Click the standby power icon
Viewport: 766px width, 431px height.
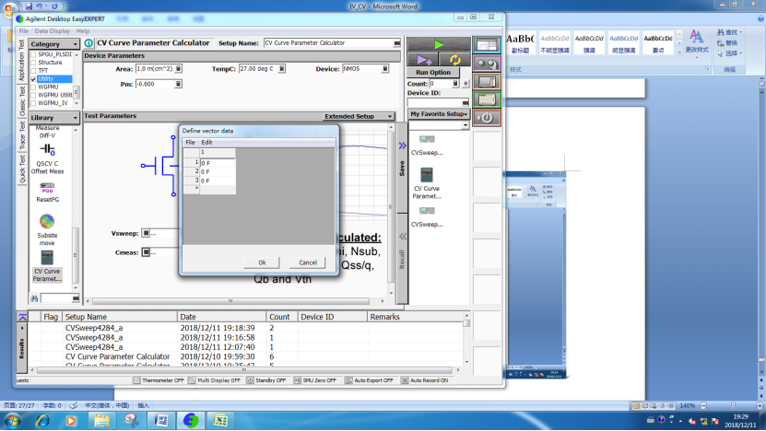click(487, 118)
